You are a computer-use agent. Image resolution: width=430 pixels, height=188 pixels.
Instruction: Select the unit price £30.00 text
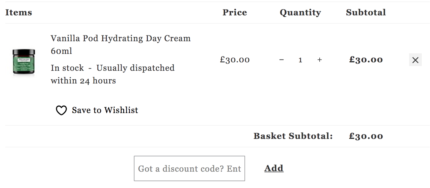(x=235, y=60)
